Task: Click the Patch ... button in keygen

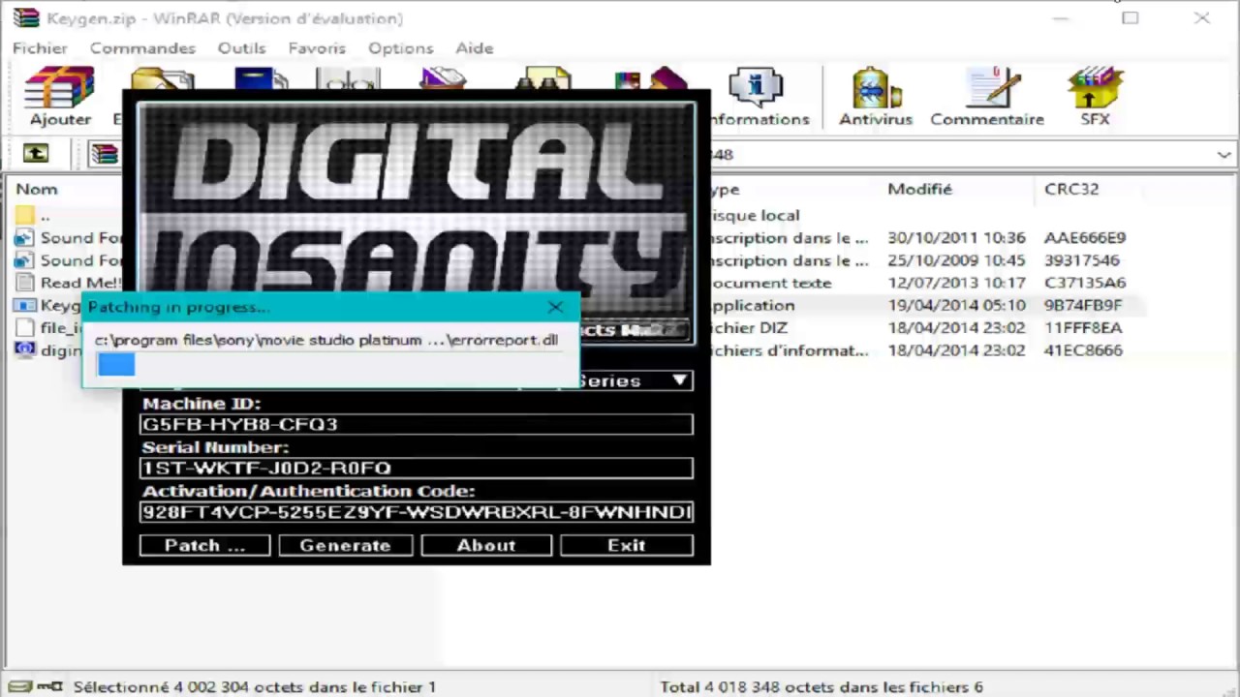Action: [205, 545]
